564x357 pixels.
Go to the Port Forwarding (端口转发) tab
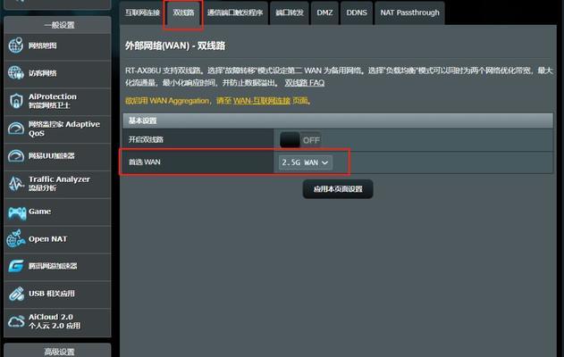[290, 12]
